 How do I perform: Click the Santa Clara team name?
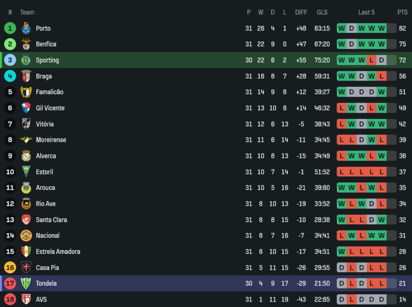coord(51,220)
